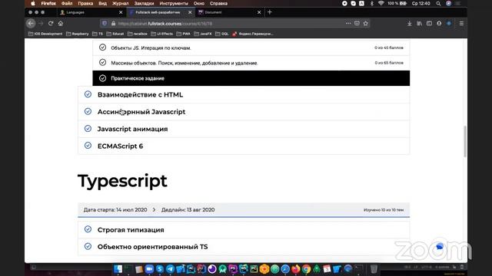Screen dimensions: 492x276
Task: Expand the Ассинхронный Javascript topic
Action: [x=244, y=112]
